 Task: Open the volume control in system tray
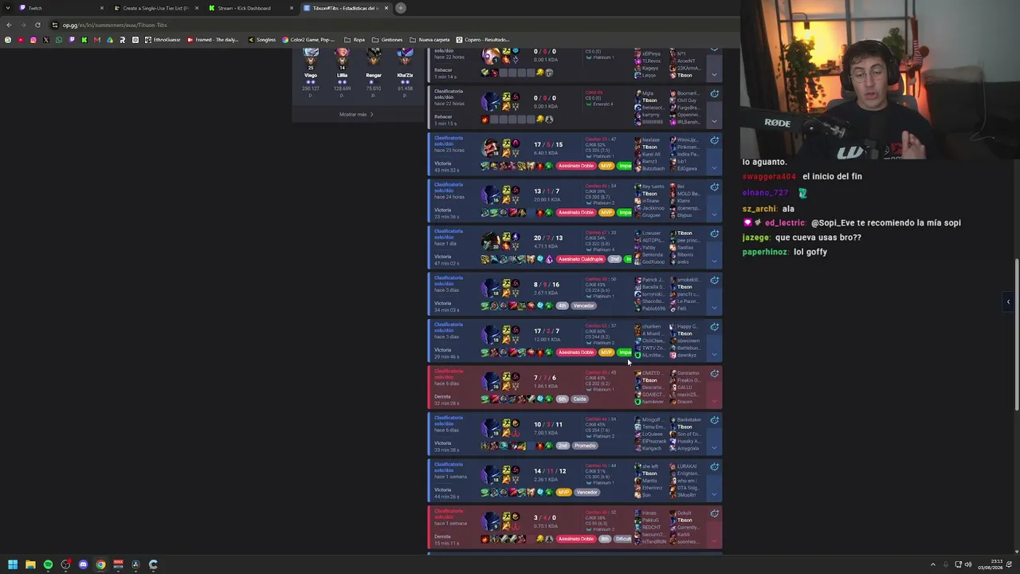pyautogui.click(x=968, y=564)
